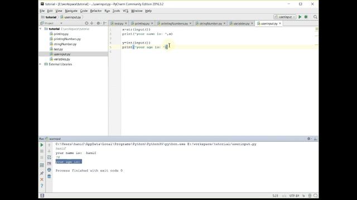This screenshot has height=200, width=357.
Task: Open the File menu
Action: pyautogui.click(x=42, y=11)
